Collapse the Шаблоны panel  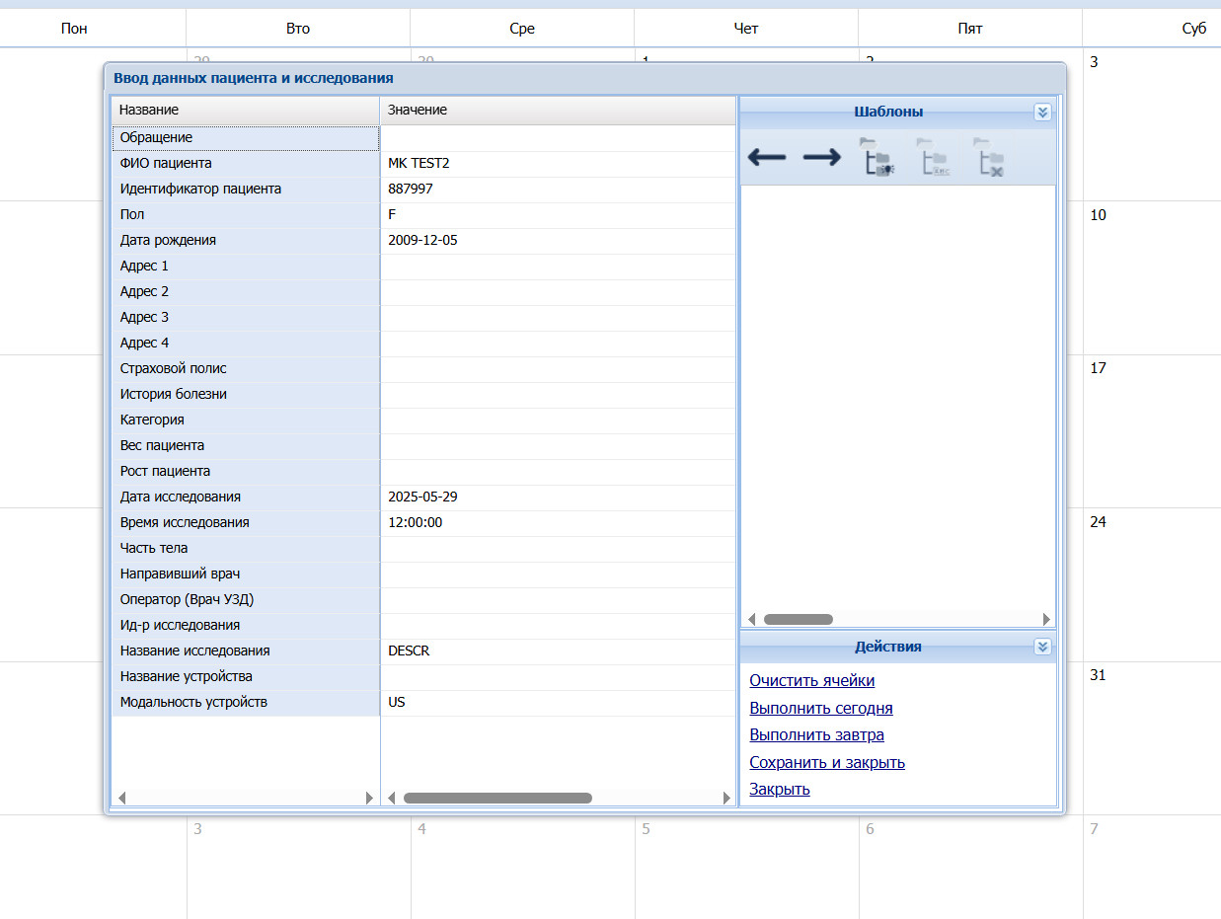1043,112
